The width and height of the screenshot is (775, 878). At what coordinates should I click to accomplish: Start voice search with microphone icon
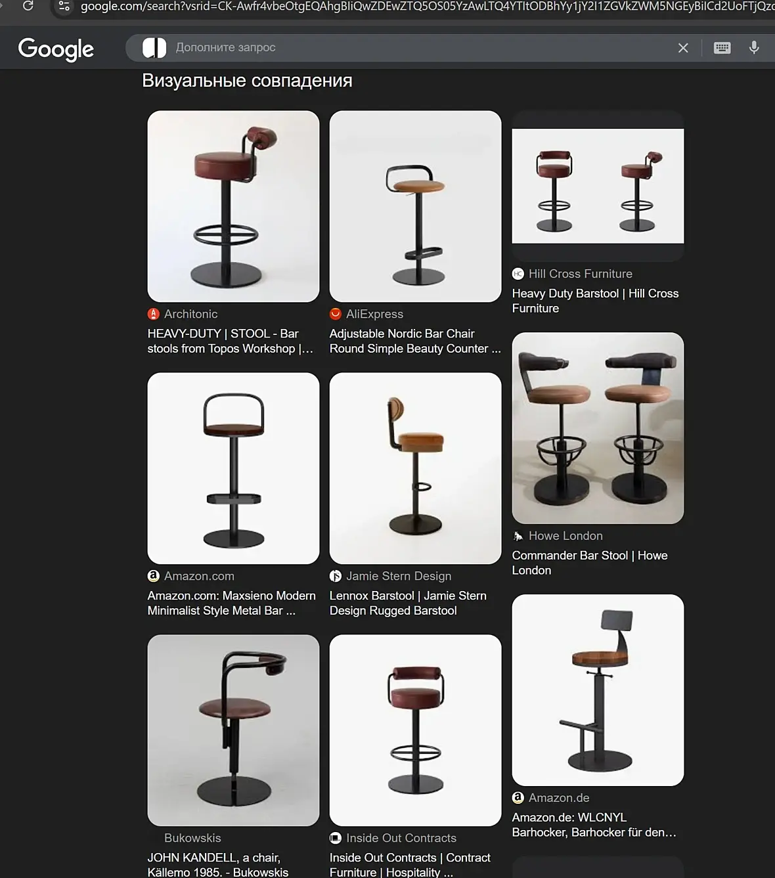click(754, 48)
